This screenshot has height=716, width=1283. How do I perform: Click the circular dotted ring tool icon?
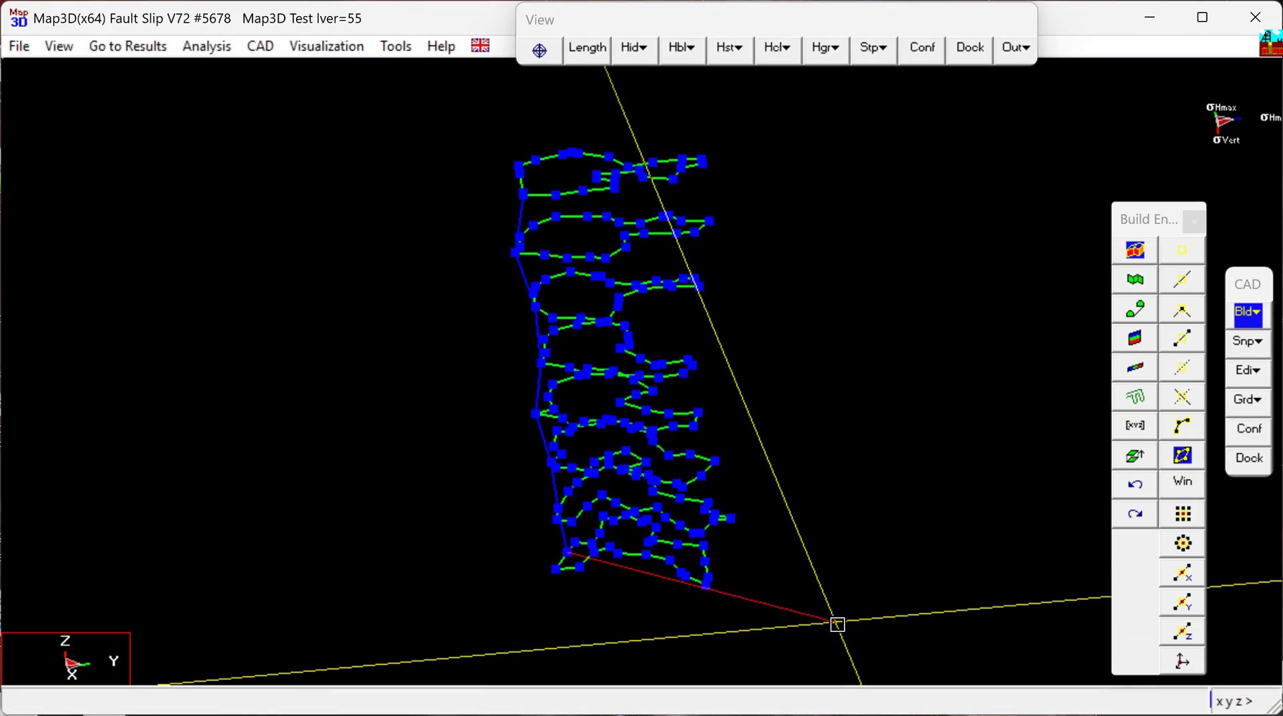tap(1182, 543)
